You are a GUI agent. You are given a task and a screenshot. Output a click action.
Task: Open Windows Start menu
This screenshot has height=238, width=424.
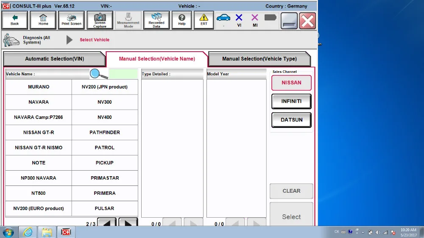click(x=8, y=232)
